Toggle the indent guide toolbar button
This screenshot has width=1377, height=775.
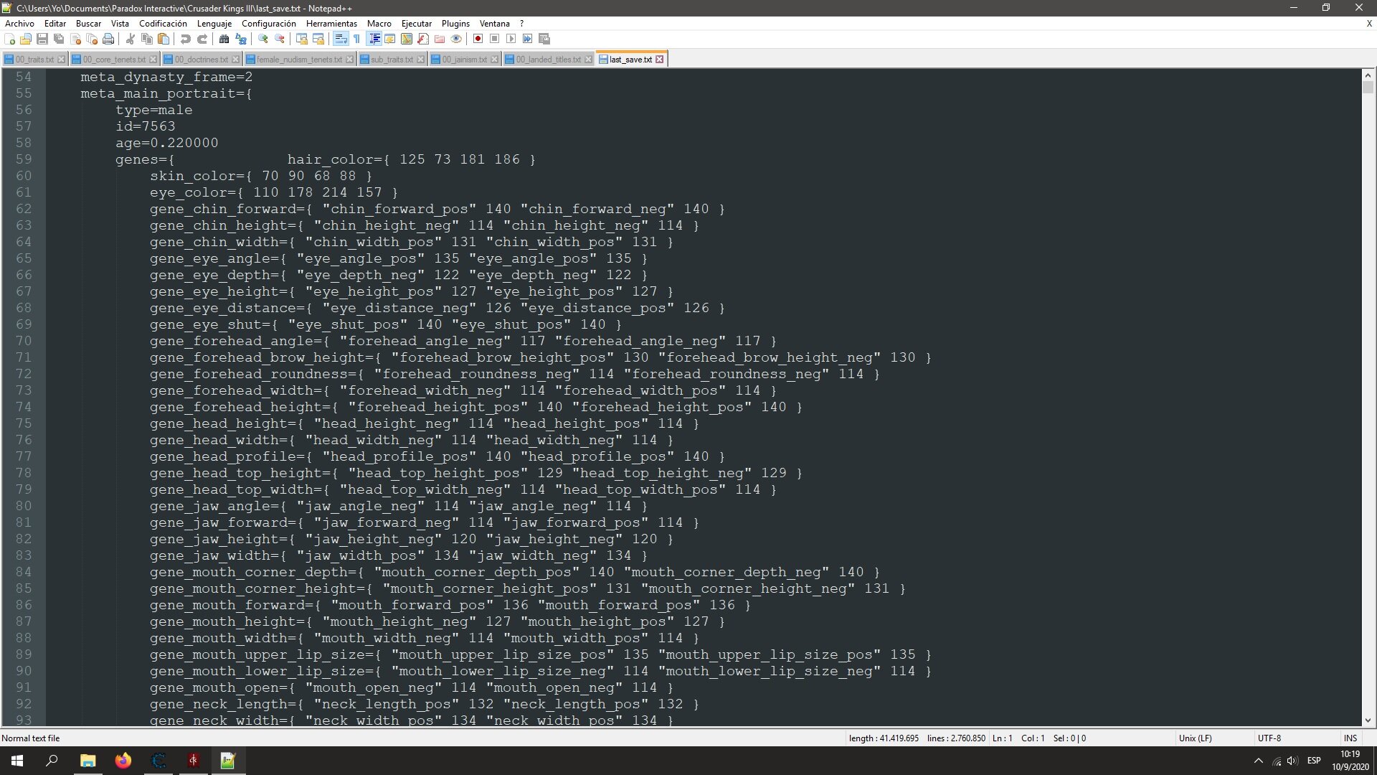374,39
